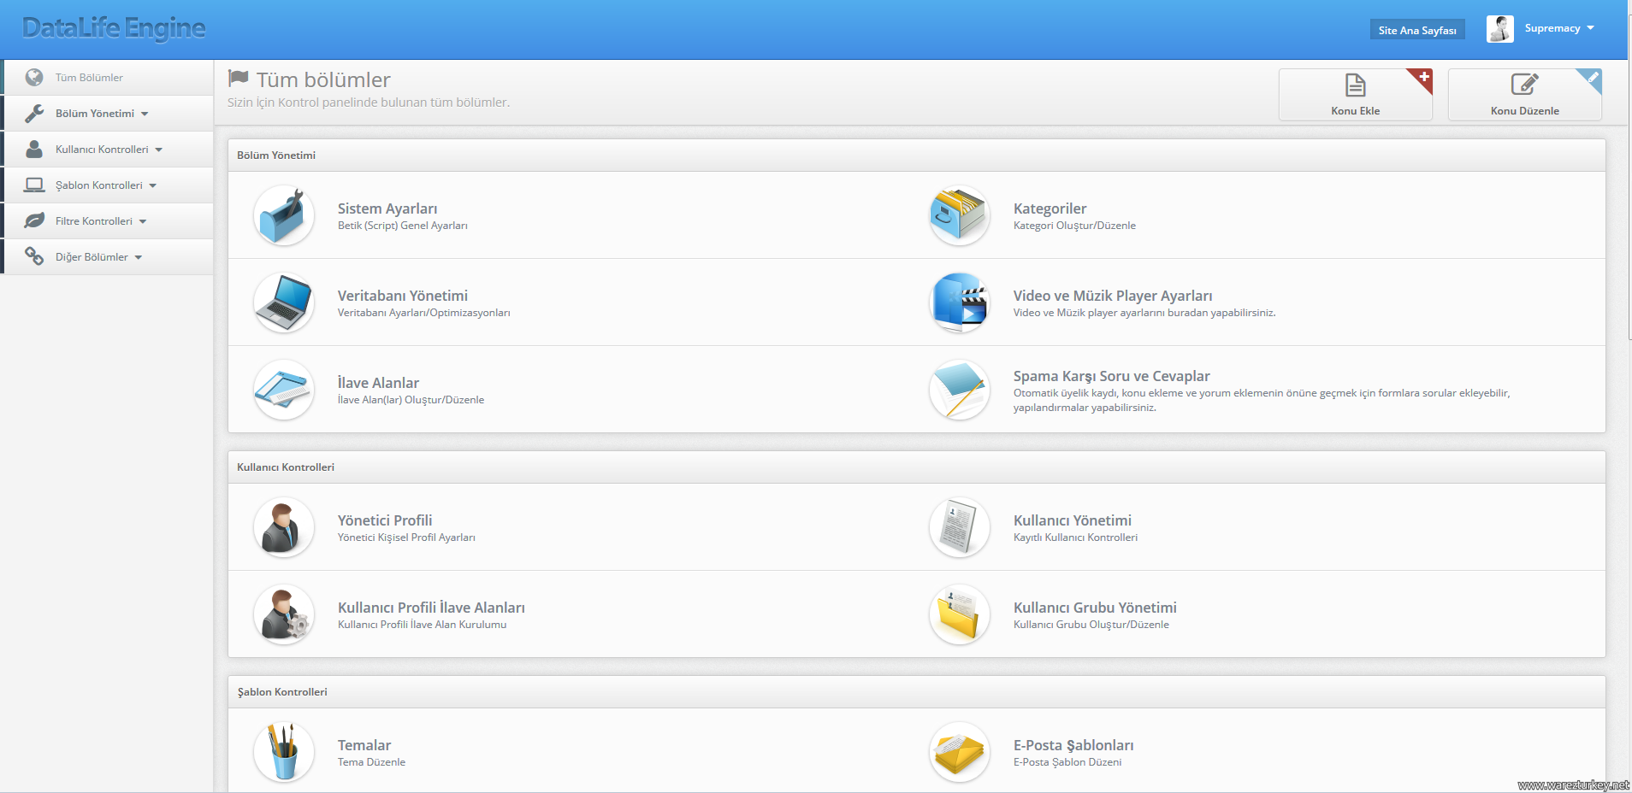This screenshot has width=1632, height=793.
Task: Open the Sistem Ayarları toolbox icon
Action: click(284, 215)
